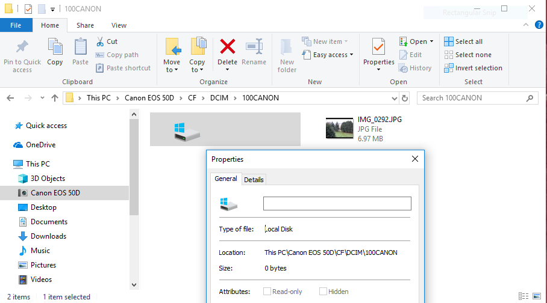Open the address bar history dropdown
This screenshot has height=303, width=547.
(393, 98)
